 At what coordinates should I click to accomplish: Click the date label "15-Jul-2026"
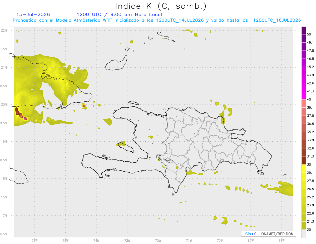click(33, 14)
